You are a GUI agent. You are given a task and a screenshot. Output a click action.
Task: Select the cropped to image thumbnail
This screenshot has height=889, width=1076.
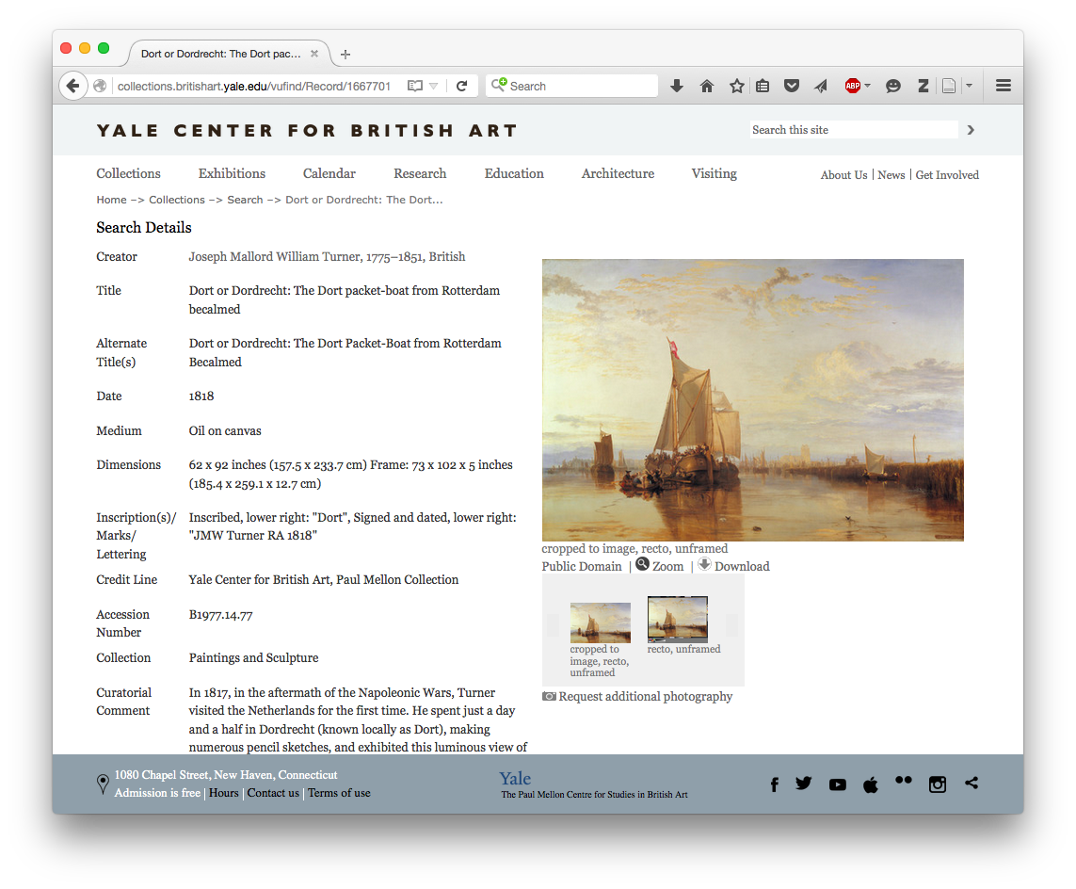pyautogui.click(x=600, y=622)
